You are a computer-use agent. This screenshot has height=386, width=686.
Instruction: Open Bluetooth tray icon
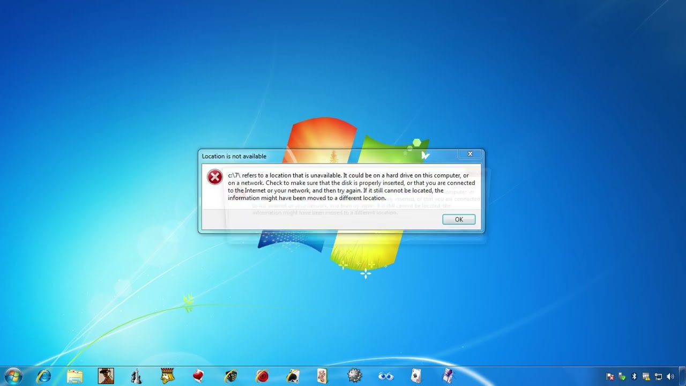coord(634,377)
